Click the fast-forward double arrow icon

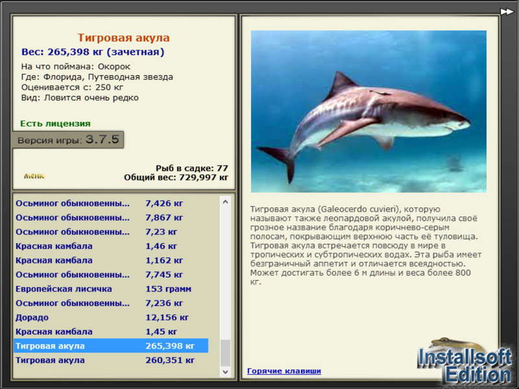coord(507,12)
